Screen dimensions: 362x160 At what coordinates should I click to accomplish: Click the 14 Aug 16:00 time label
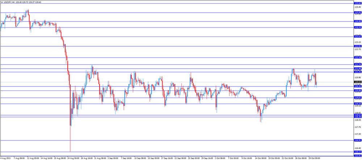(x=46, y=159)
